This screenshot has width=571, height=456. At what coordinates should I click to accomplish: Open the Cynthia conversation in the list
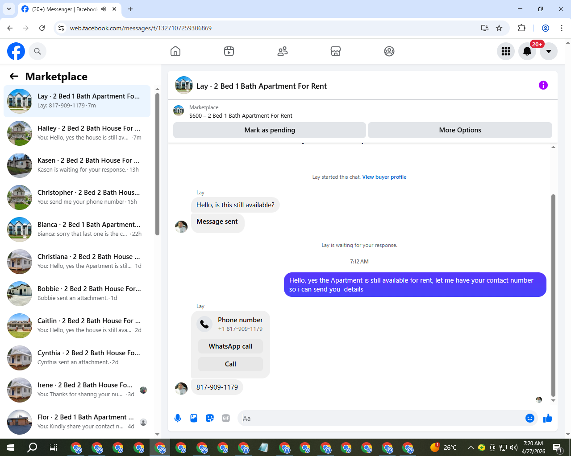[x=77, y=358]
